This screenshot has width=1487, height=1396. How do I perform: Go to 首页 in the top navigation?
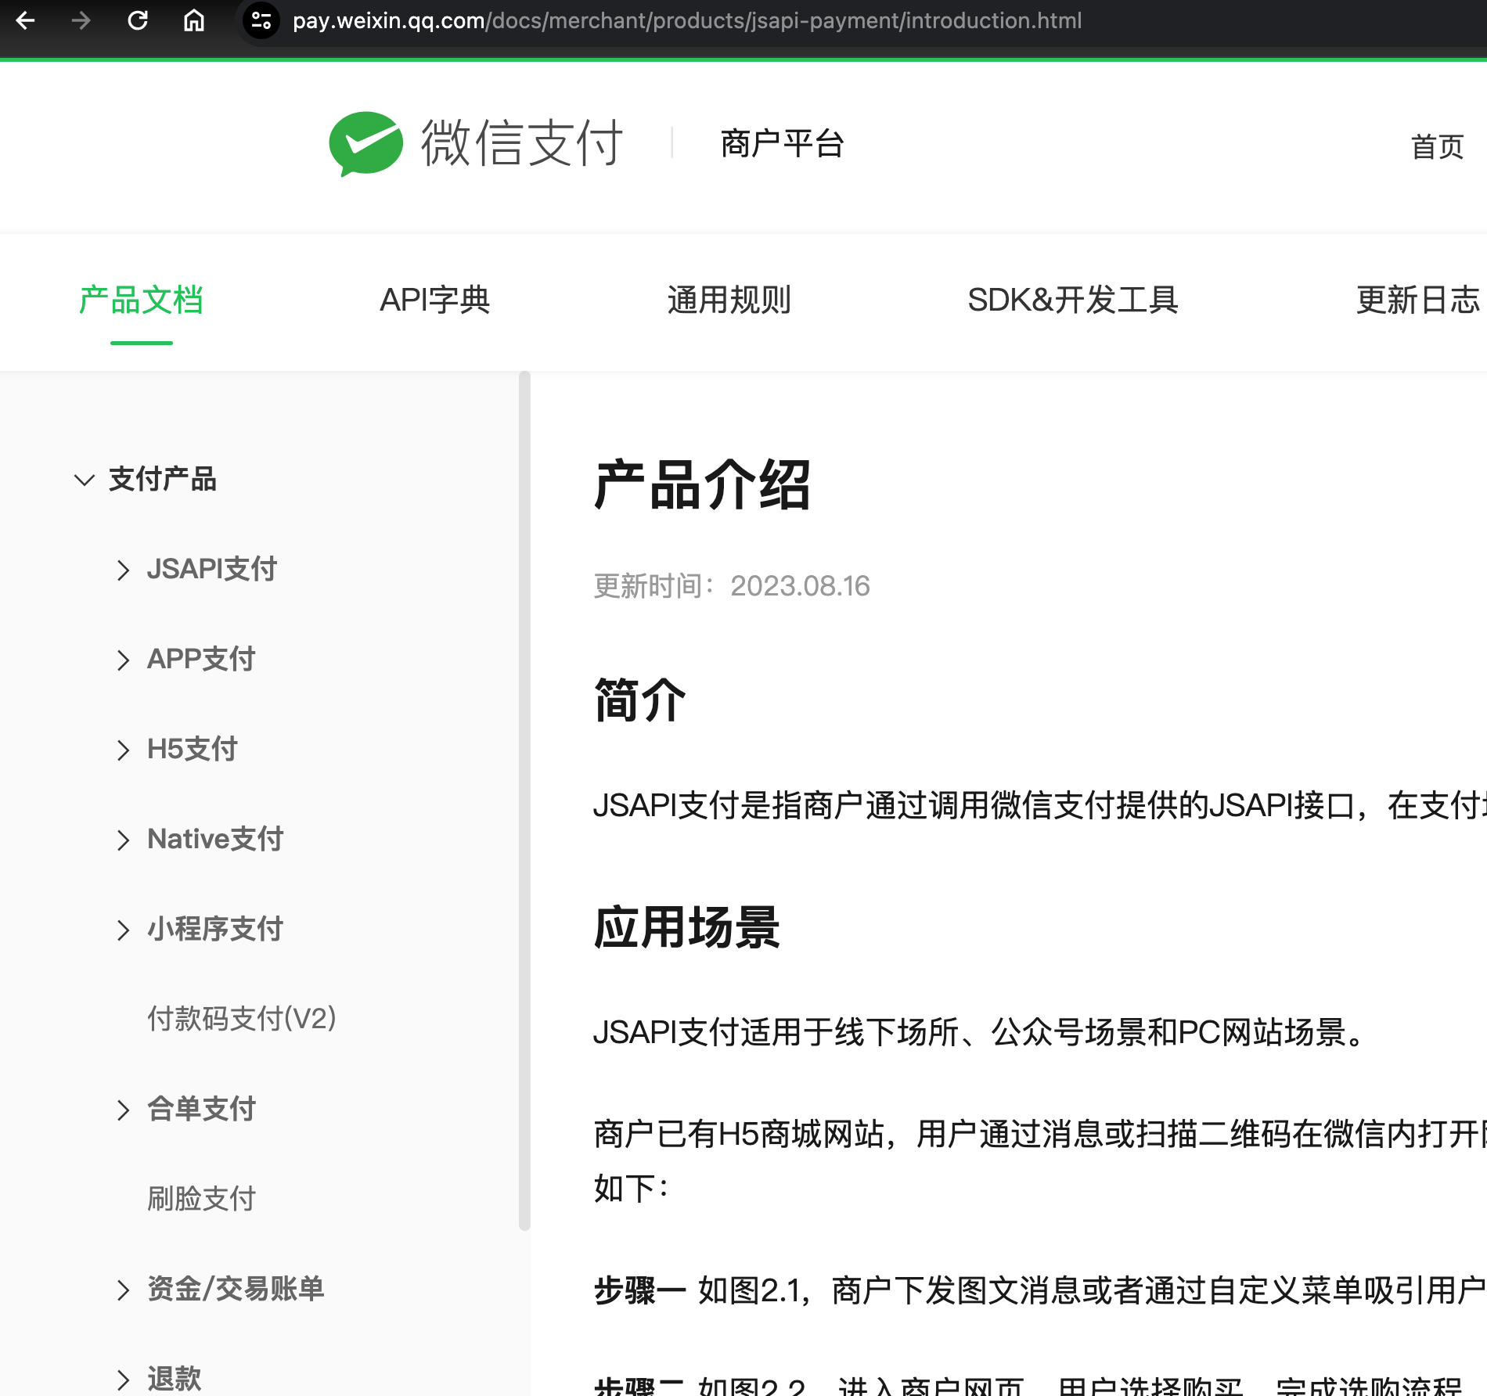point(1437,146)
